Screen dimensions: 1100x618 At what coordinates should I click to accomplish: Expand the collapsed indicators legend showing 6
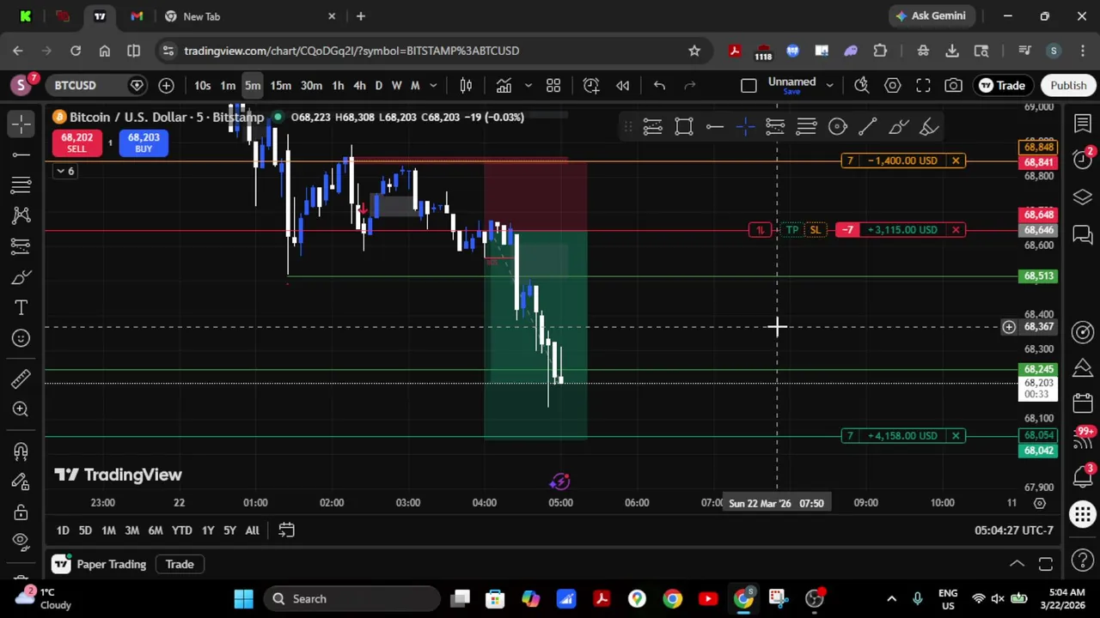[x=64, y=171]
